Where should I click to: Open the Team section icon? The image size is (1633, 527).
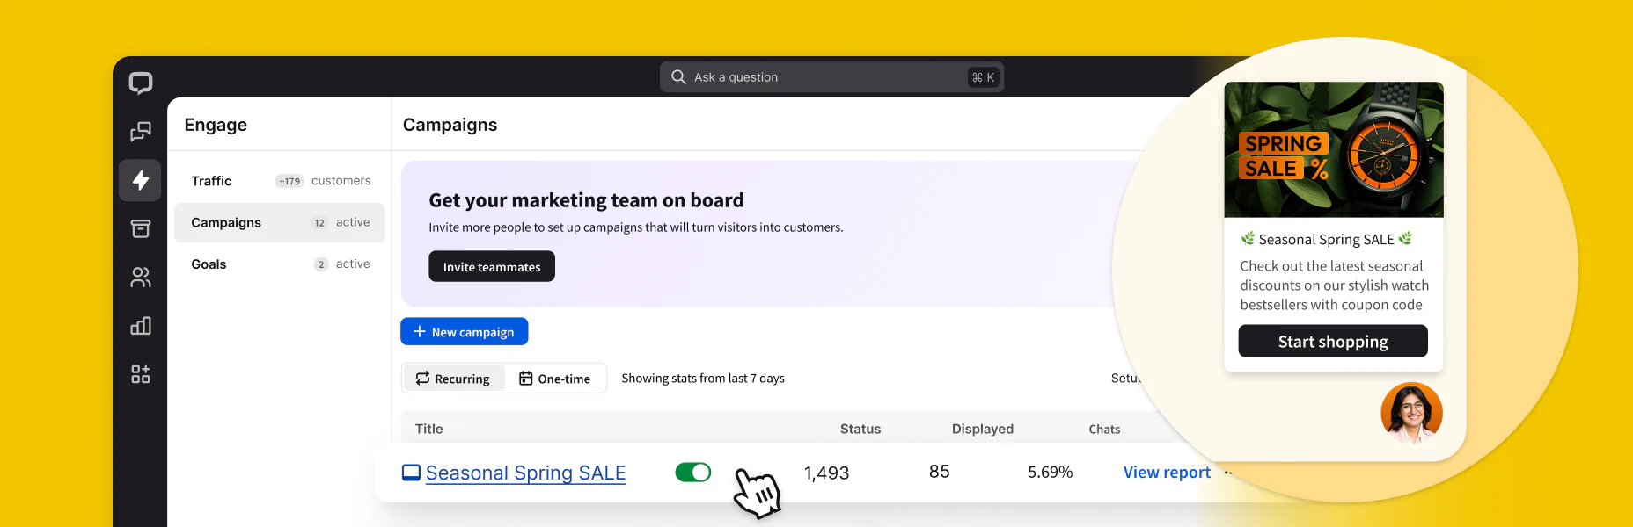140,277
